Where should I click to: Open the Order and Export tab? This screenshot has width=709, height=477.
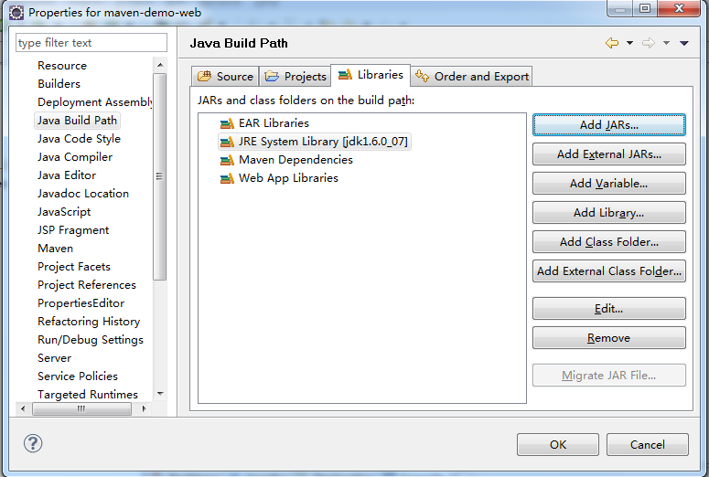(472, 77)
